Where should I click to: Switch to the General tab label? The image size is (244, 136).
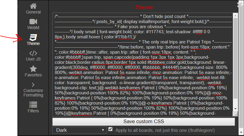[33, 12]
